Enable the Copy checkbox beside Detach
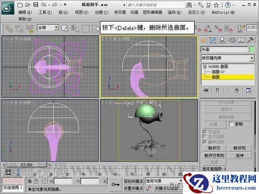 (231, 124)
